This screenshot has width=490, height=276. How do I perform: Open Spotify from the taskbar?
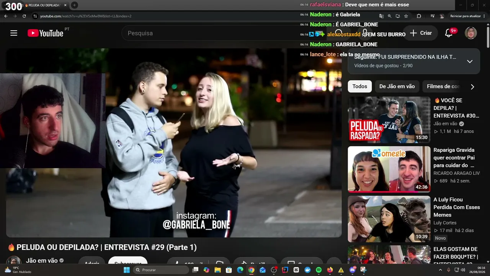[319, 270]
